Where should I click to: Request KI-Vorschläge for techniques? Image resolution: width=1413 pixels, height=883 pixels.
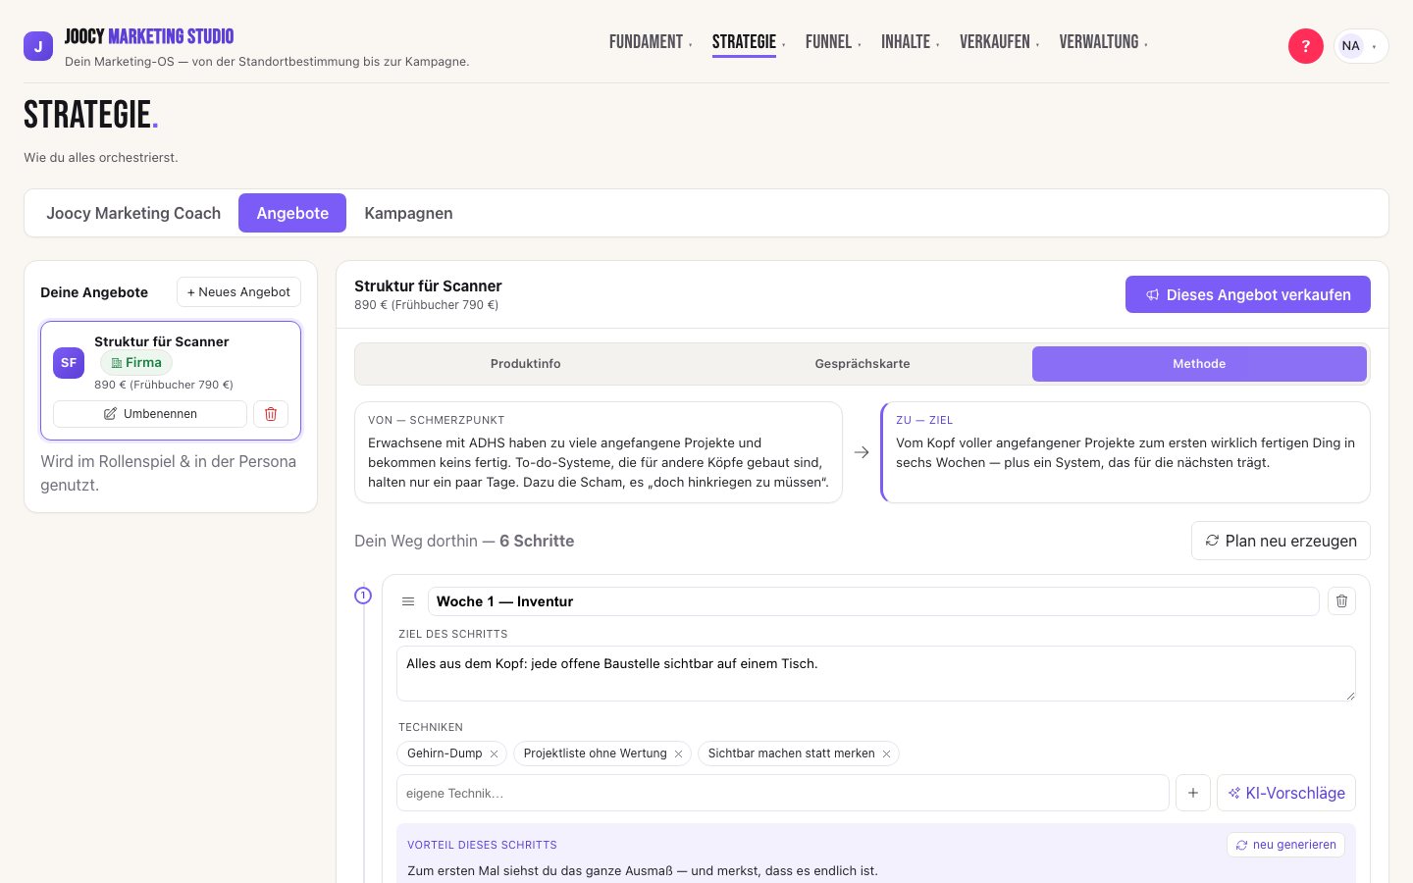[x=1286, y=793]
